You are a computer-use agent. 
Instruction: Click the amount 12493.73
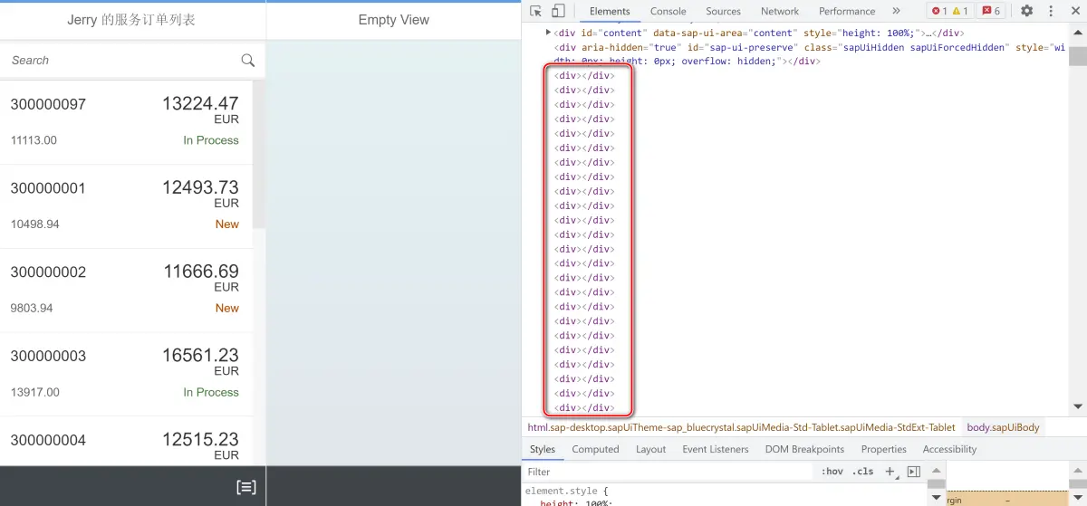(200, 187)
